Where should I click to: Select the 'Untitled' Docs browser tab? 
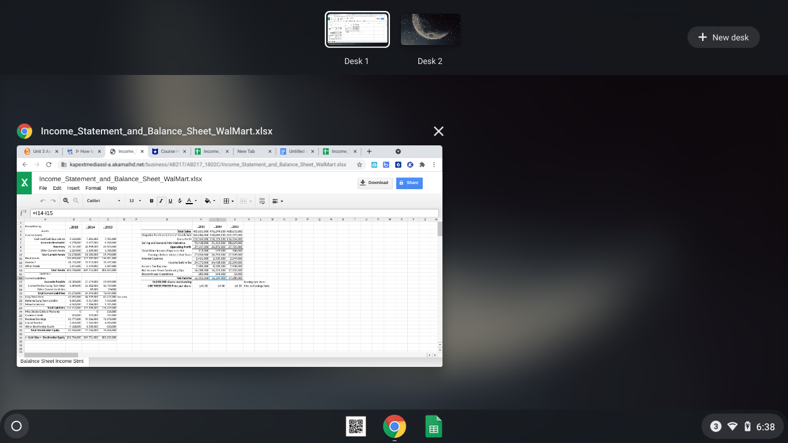pyautogui.click(x=297, y=151)
